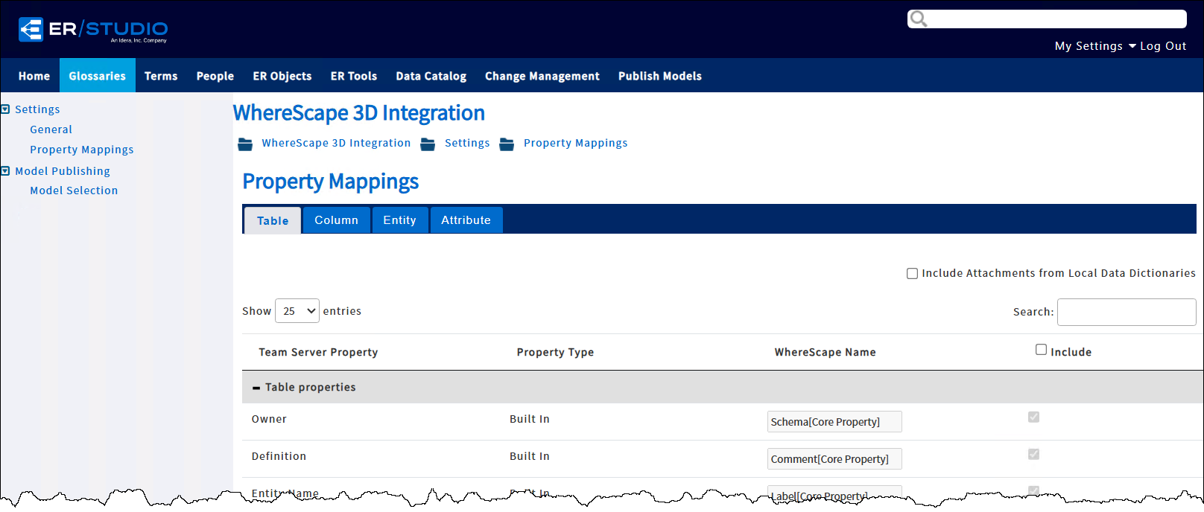Click the WhereScape 3D Integration page title
Viewport: 1204px width, 512px height.
tap(359, 113)
